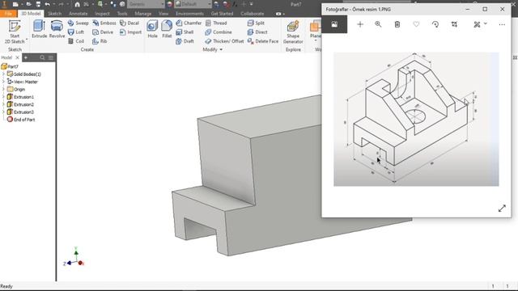Activate the Hole tool
The image size is (518, 291).
coord(152,29)
